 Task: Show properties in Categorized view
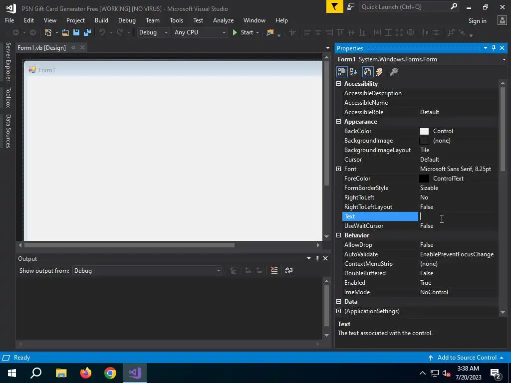click(341, 72)
